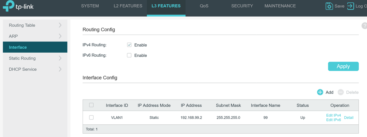Image resolution: width=367 pixels, height=137 pixels.
Task: Expand the ARP chevron
Action: click(x=60, y=36)
